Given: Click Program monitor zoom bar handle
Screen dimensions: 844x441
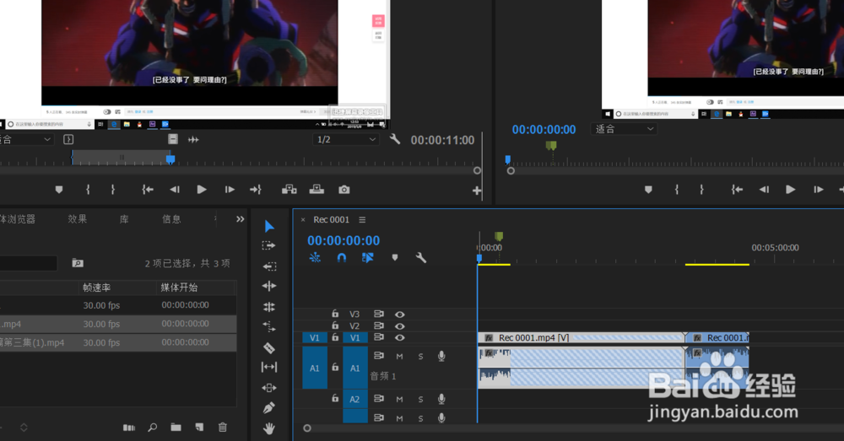Looking at the screenshot, I should pos(511,170).
